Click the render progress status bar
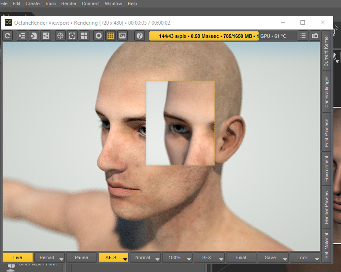 click(204, 36)
